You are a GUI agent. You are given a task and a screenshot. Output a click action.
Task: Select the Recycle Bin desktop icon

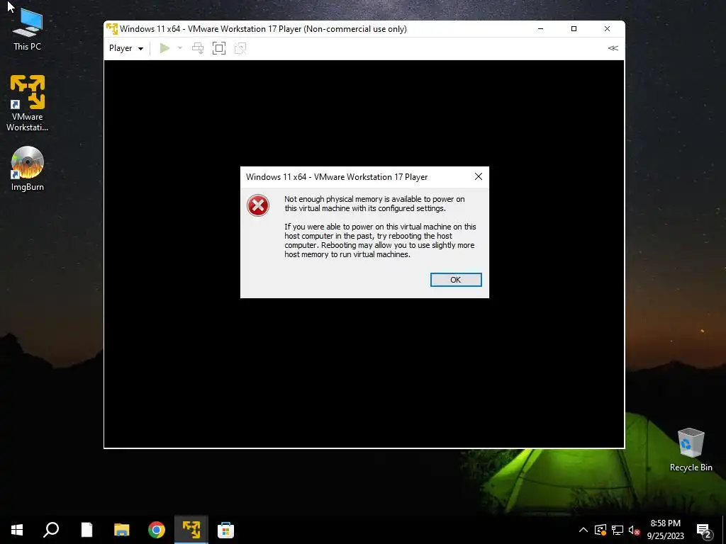pos(691,450)
